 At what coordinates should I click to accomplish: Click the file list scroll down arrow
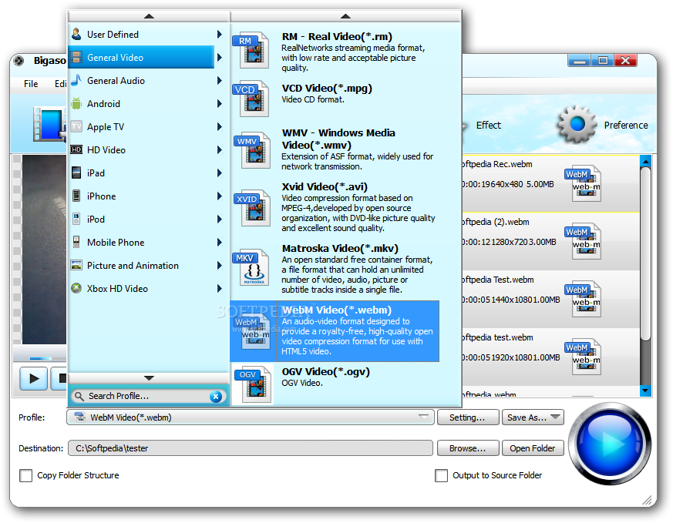tap(645, 391)
